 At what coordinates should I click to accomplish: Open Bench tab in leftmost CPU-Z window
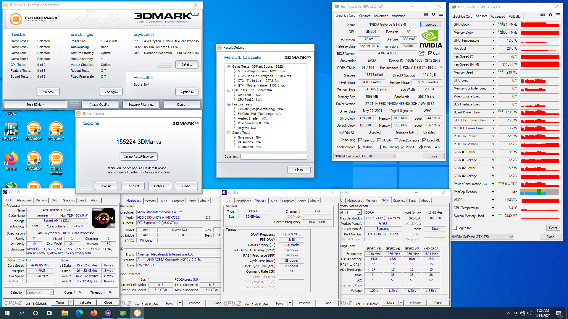coord(83,200)
